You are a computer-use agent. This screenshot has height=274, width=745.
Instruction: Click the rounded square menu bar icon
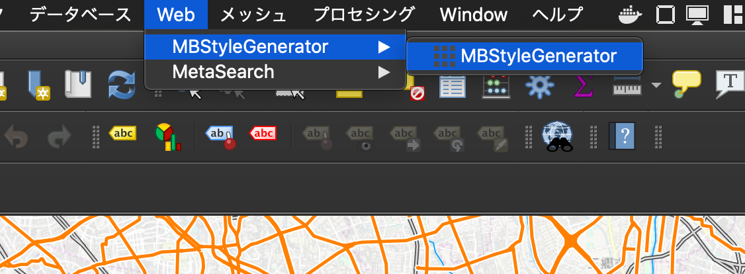pyautogui.click(x=665, y=15)
